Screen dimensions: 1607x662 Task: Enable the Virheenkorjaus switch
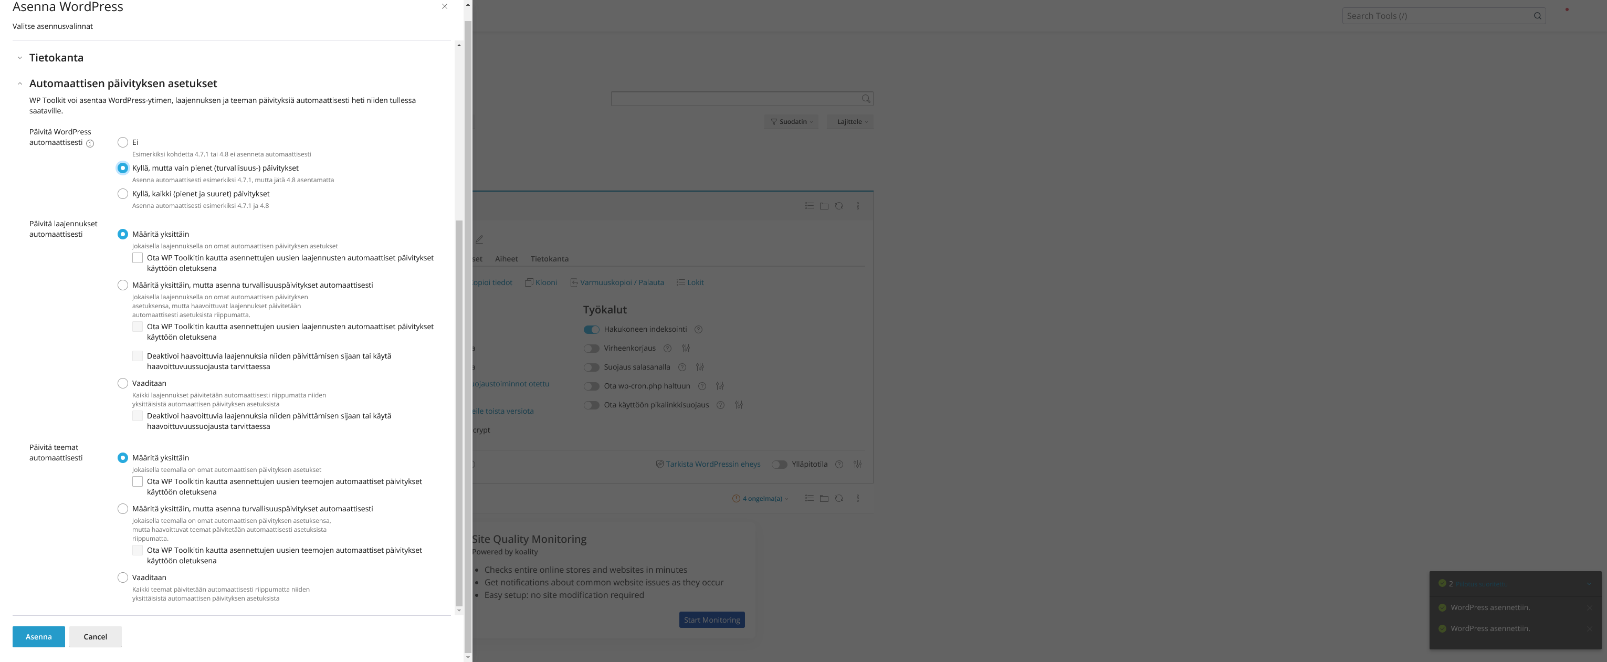591,349
